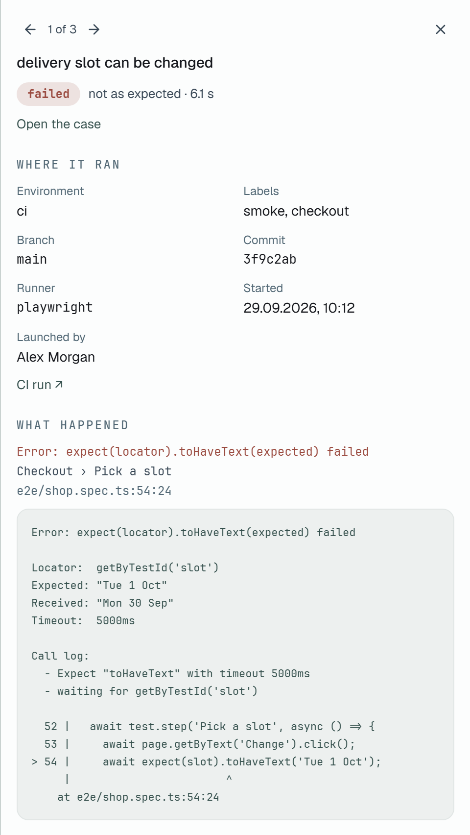The height and width of the screenshot is (835, 470).
Task: Click the Environment value 'ci'
Action: tap(22, 211)
